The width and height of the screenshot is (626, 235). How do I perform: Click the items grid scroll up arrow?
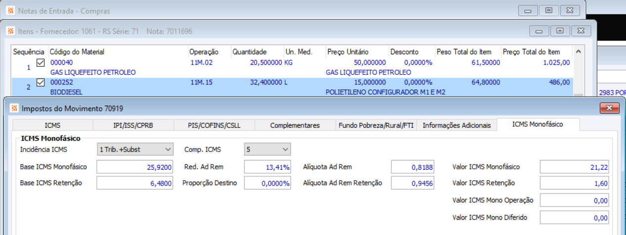point(578,51)
